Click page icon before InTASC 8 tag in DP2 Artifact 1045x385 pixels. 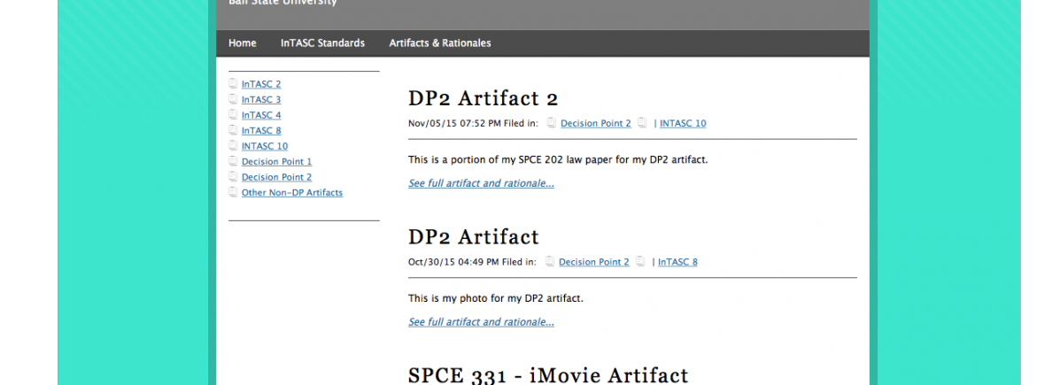tap(640, 262)
